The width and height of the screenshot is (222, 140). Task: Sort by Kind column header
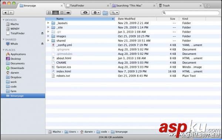[x=192, y=19]
